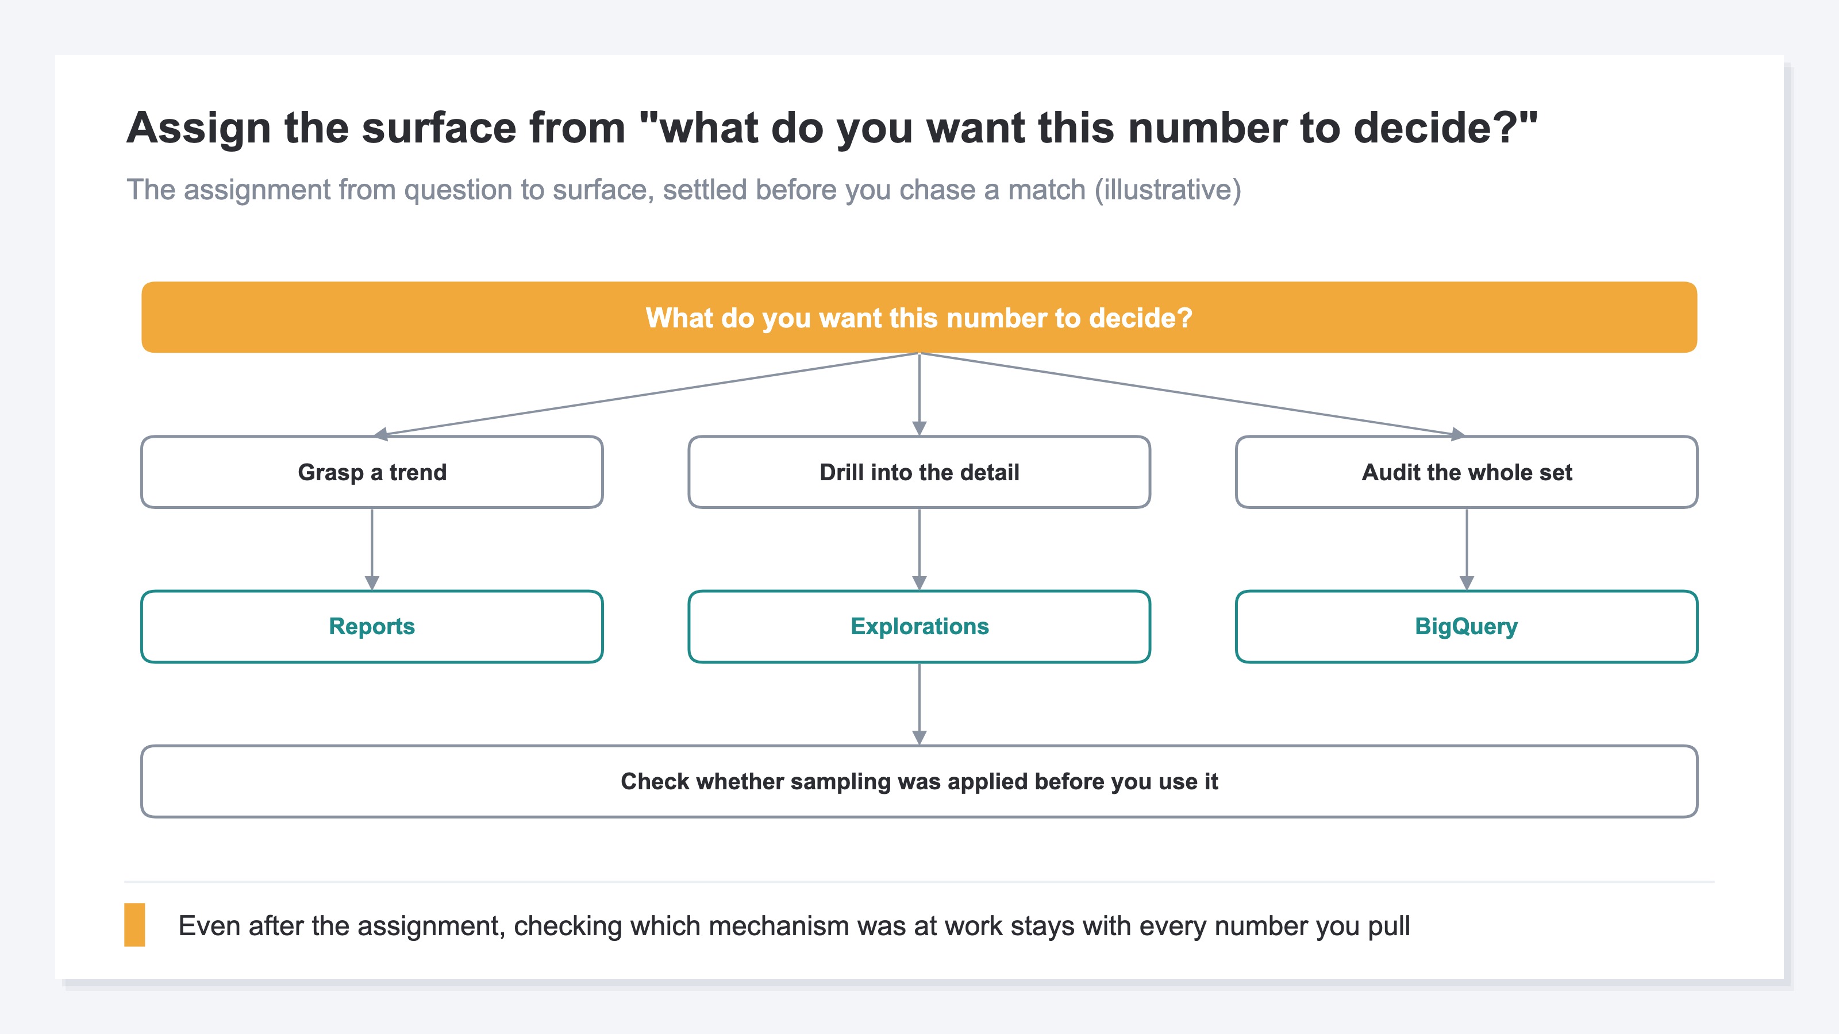
Task: Select the 'Drill into the detail' box
Action: [919, 472]
